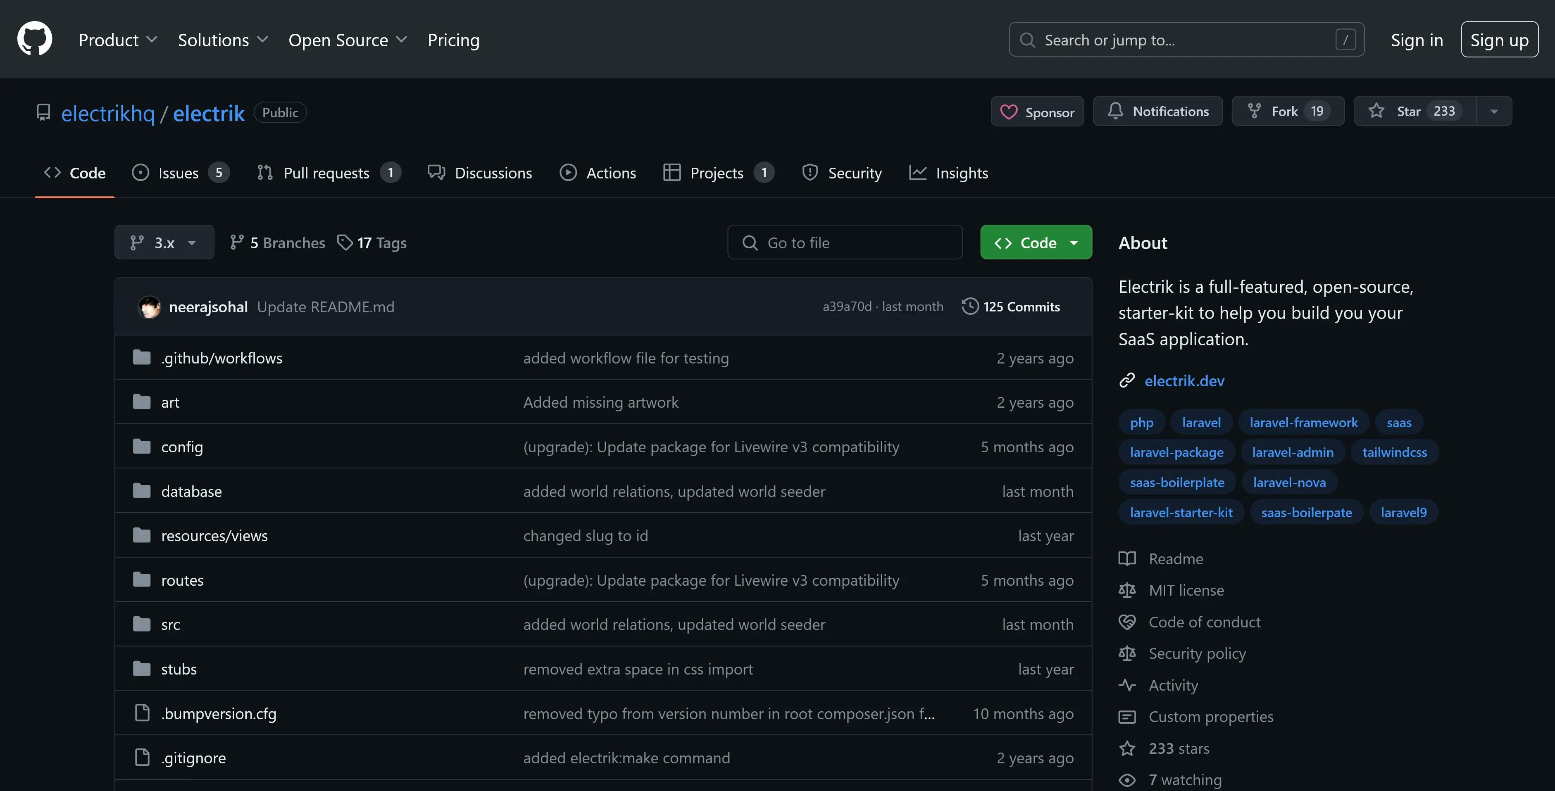
Task: Open the Update README.md commit message
Action: 325,306
